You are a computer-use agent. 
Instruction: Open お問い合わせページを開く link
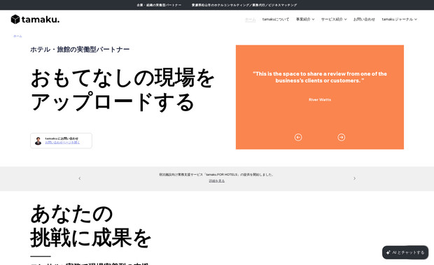pos(62,143)
